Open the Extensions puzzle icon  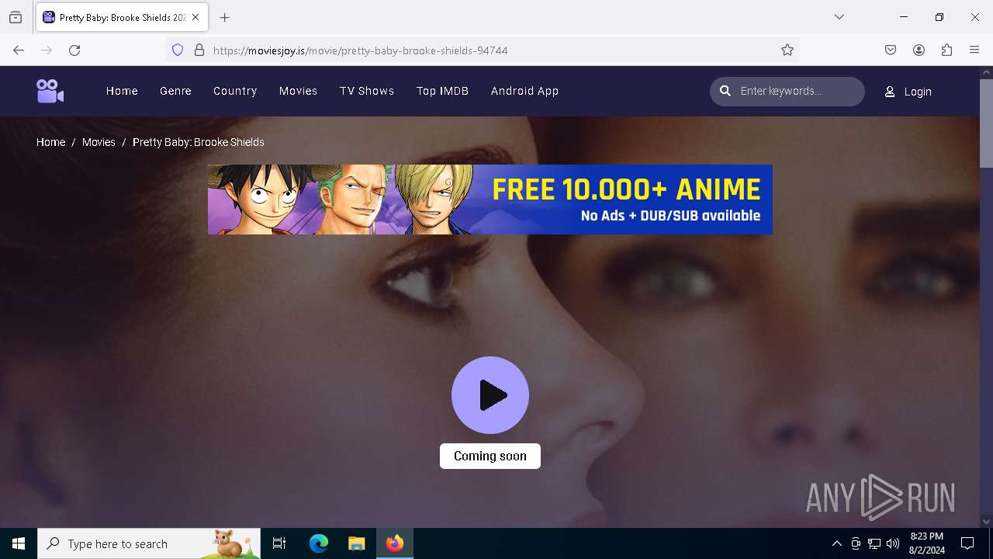pyautogui.click(x=946, y=50)
